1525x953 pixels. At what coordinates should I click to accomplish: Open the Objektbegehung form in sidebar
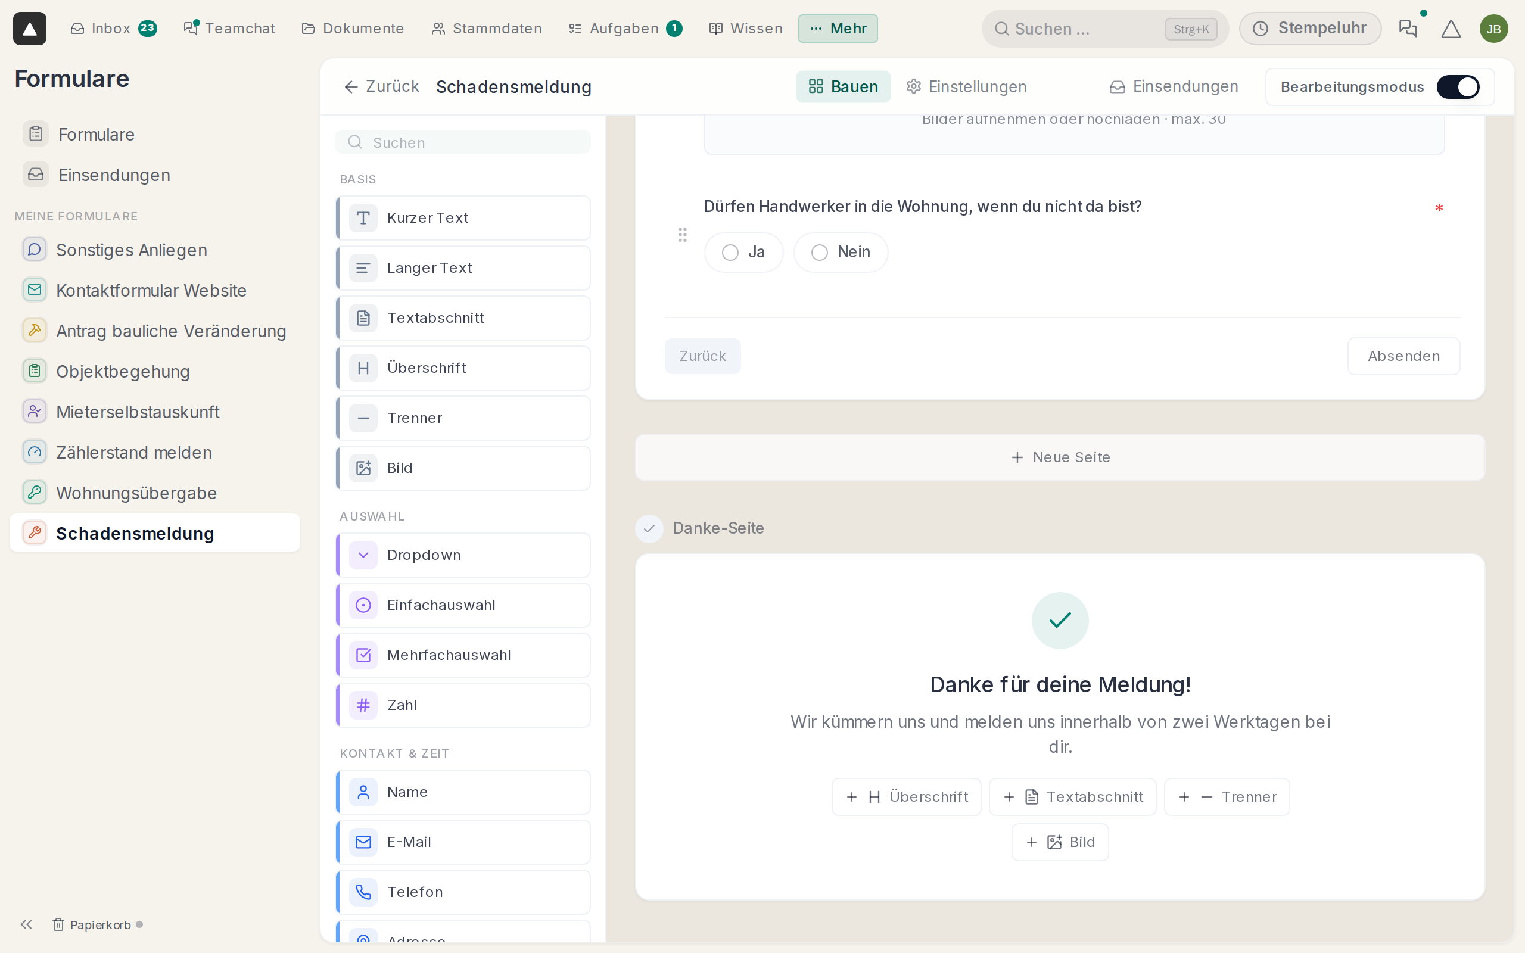coord(155,371)
